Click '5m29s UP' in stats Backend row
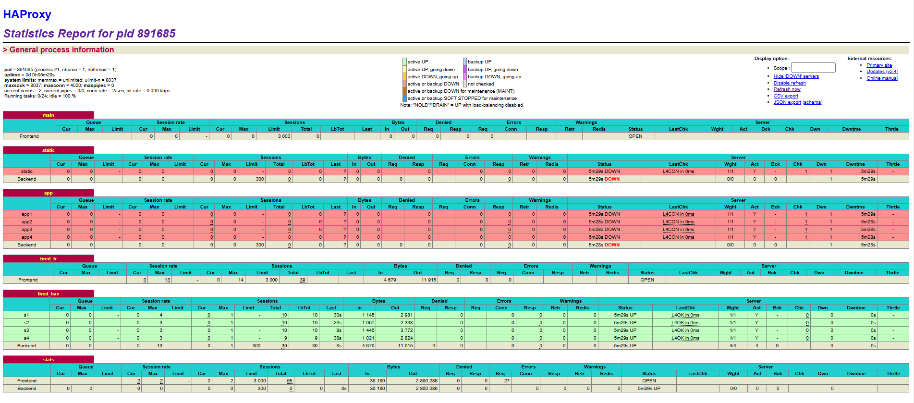The width and height of the screenshot is (914, 403). point(649,389)
